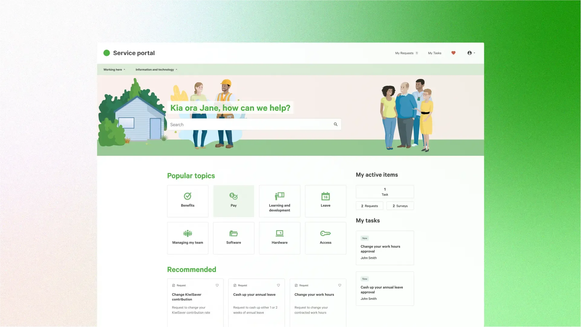Favorite the Change KiwiSaver contribution card
The image size is (581, 327).
click(217, 285)
